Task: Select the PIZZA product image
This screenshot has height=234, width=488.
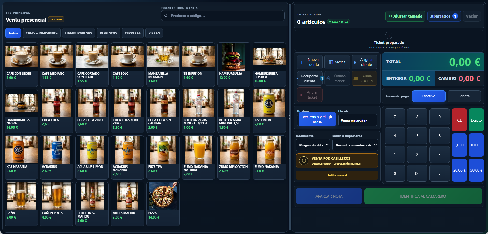Action: tap(163, 196)
